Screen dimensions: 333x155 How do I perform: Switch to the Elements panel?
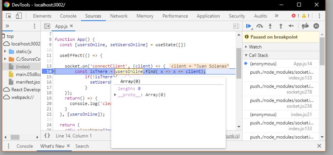click(x=42, y=16)
